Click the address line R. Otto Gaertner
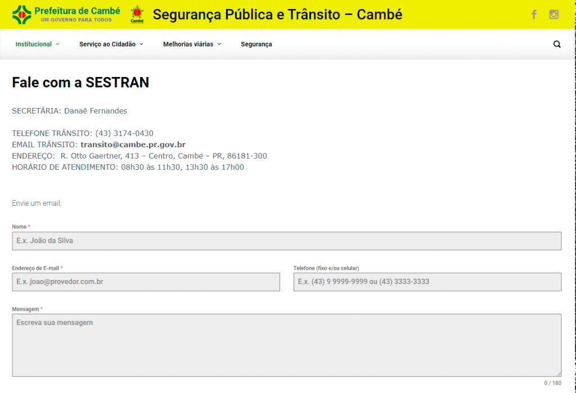 click(x=139, y=156)
